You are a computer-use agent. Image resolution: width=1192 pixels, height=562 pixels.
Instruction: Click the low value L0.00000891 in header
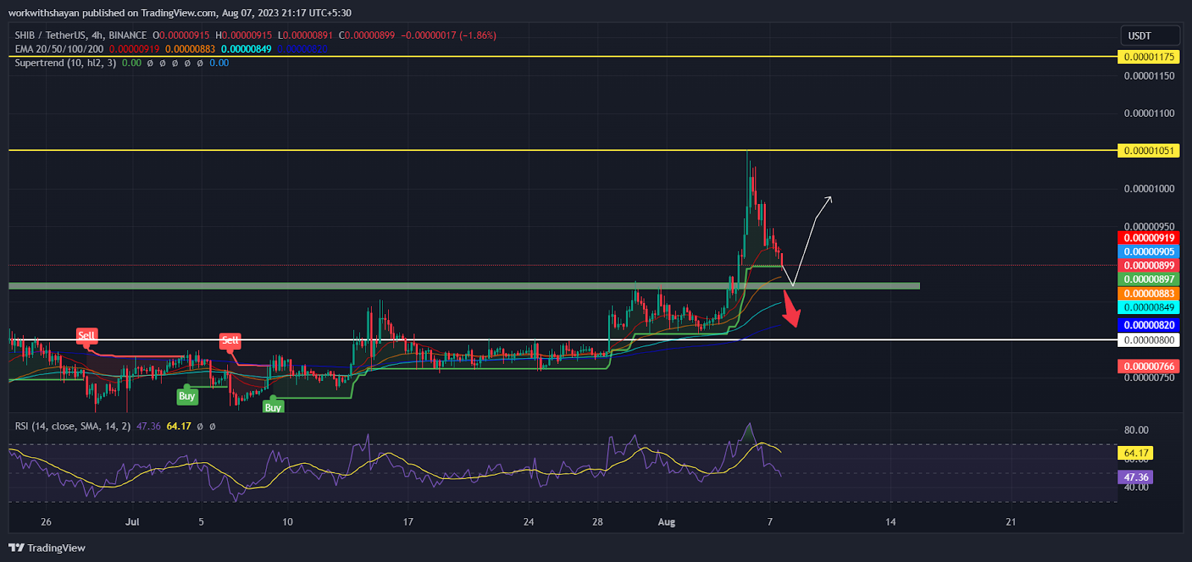tap(305, 35)
